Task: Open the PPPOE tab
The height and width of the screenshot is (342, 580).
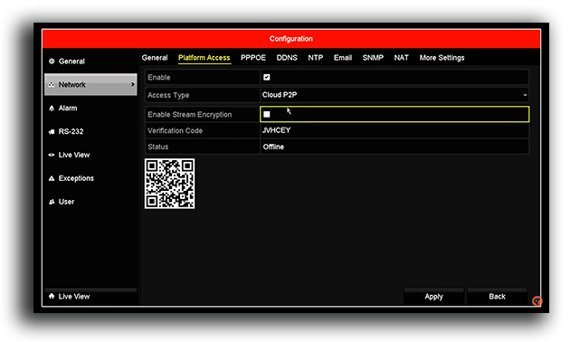Action: click(x=253, y=58)
